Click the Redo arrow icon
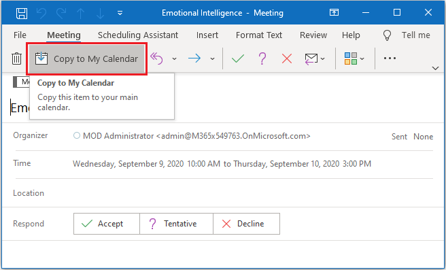 [x=61, y=13]
